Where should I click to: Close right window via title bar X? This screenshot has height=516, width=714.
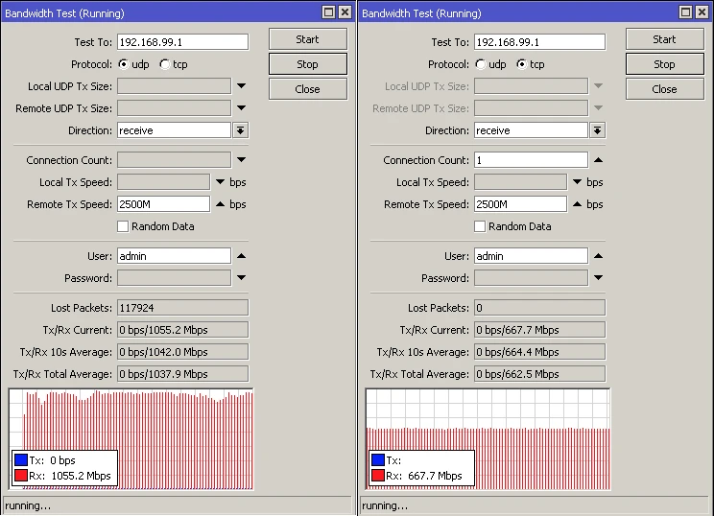pos(702,12)
